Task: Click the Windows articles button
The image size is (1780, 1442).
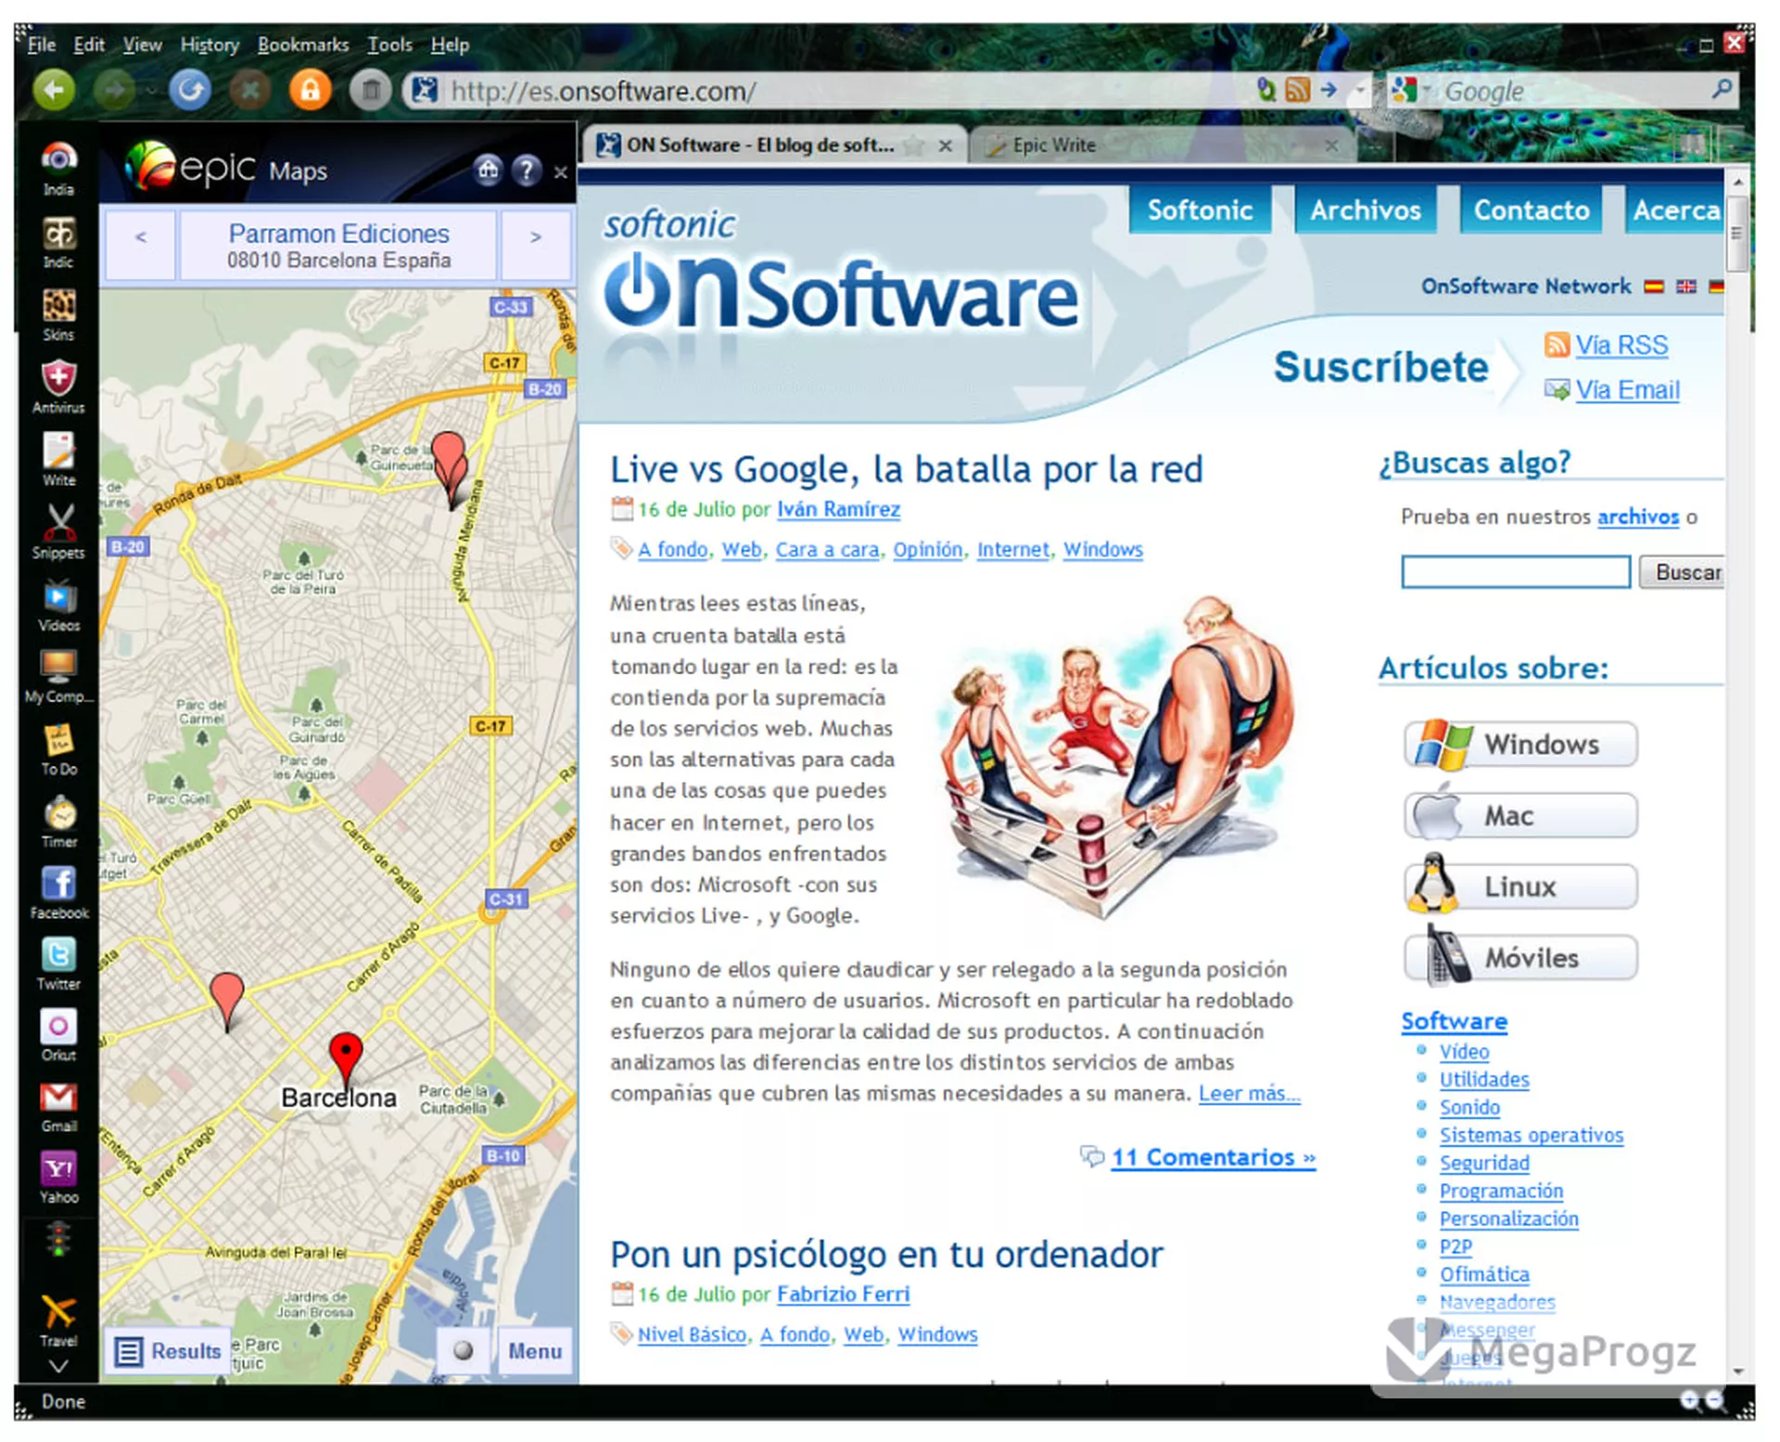Action: click(x=1520, y=744)
